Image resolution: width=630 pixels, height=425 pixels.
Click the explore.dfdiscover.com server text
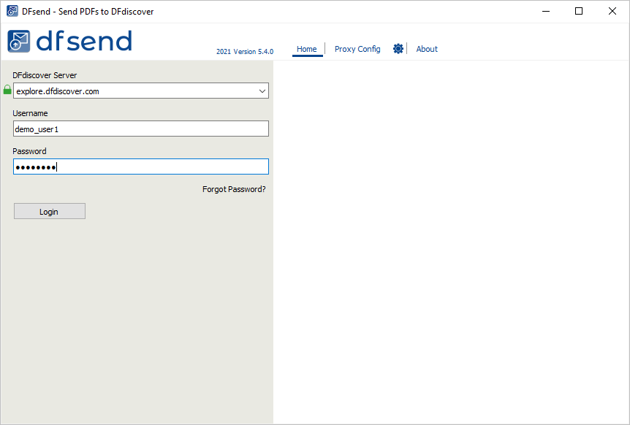(58, 91)
